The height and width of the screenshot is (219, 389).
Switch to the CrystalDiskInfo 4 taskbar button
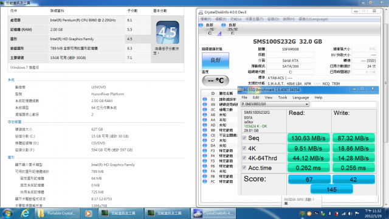[x=213, y=214]
